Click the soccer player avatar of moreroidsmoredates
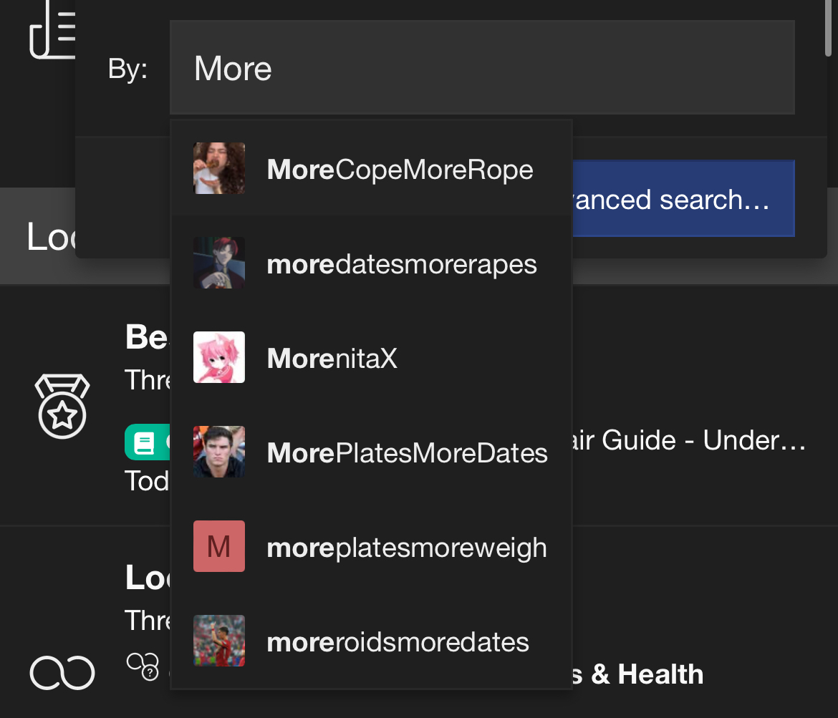 pos(219,641)
